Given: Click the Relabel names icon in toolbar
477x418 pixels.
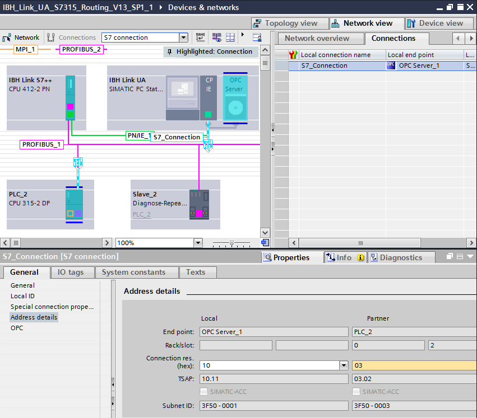Looking at the screenshot, I should [201, 37].
